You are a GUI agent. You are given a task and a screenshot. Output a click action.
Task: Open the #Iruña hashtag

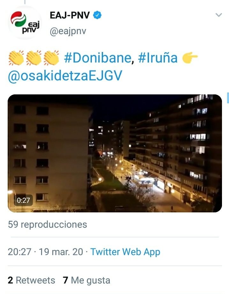pyautogui.click(x=158, y=58)
